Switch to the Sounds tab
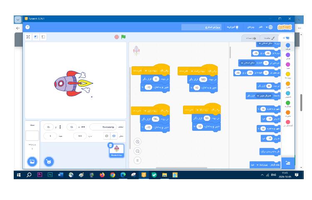The image size is (312, 200). point(251,38)
